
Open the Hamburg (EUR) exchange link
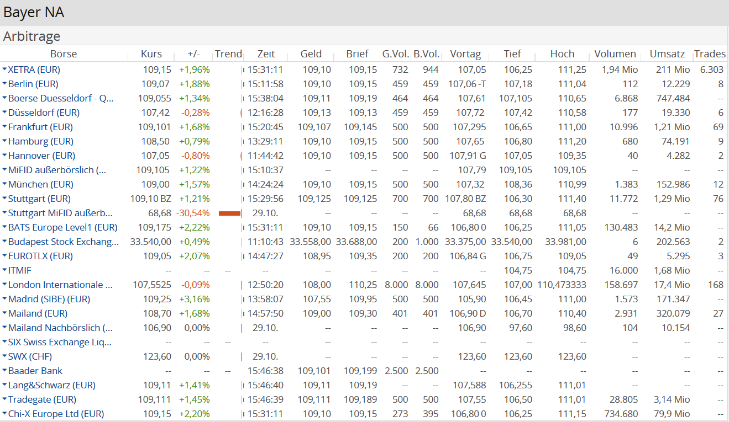coord(40,141)
